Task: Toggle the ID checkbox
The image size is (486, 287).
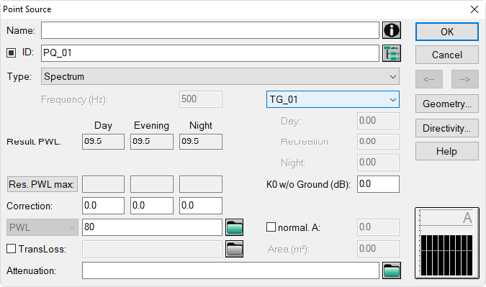Action: point(11,53)
